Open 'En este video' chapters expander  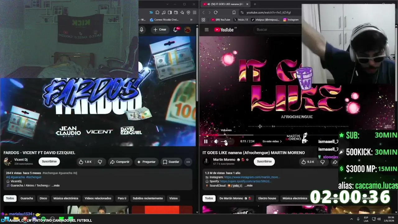272,141
